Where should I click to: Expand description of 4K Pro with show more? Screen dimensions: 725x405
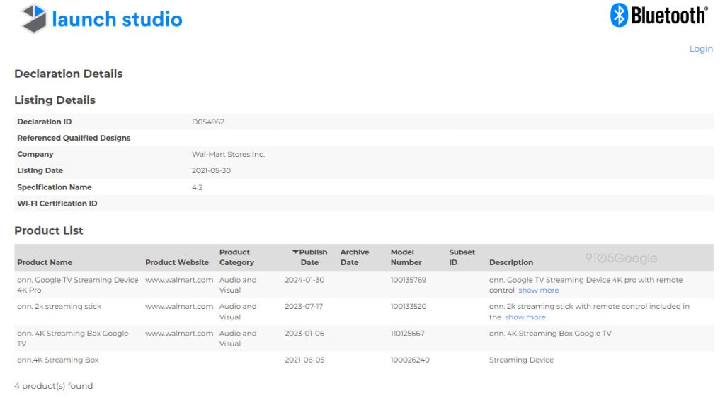click(538, 290)
